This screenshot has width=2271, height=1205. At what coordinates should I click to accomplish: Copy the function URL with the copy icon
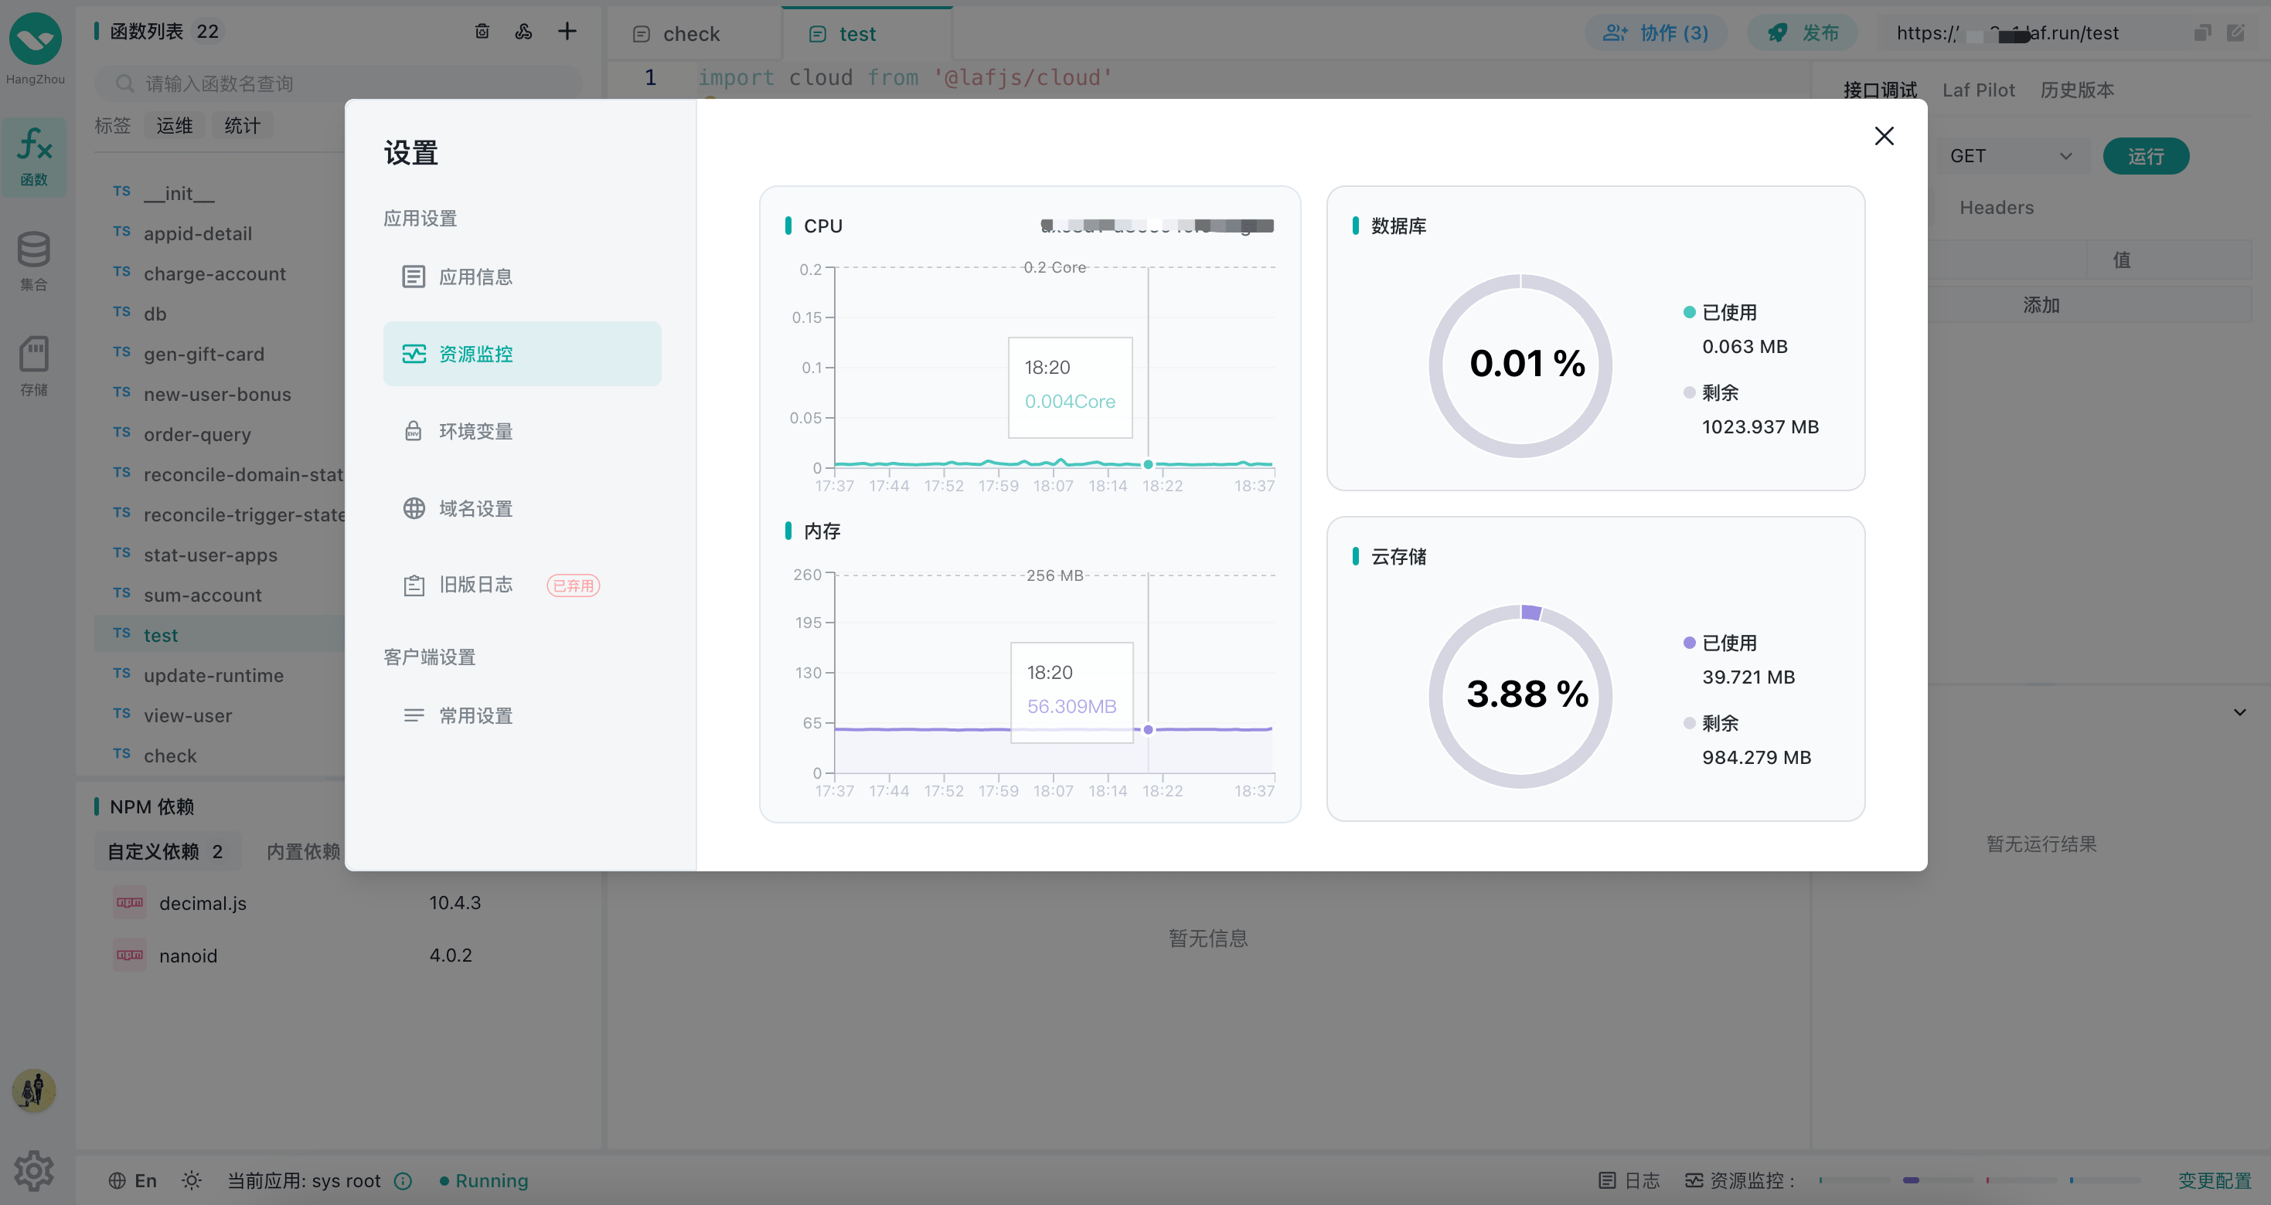tap(2201, 33)
